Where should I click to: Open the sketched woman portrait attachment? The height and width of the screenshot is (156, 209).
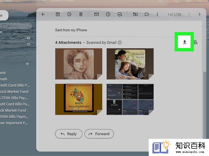[x=79, y=64]
